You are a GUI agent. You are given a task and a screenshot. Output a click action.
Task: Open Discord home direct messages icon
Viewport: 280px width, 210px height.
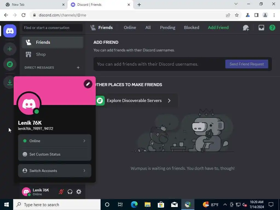pos(10,31)
